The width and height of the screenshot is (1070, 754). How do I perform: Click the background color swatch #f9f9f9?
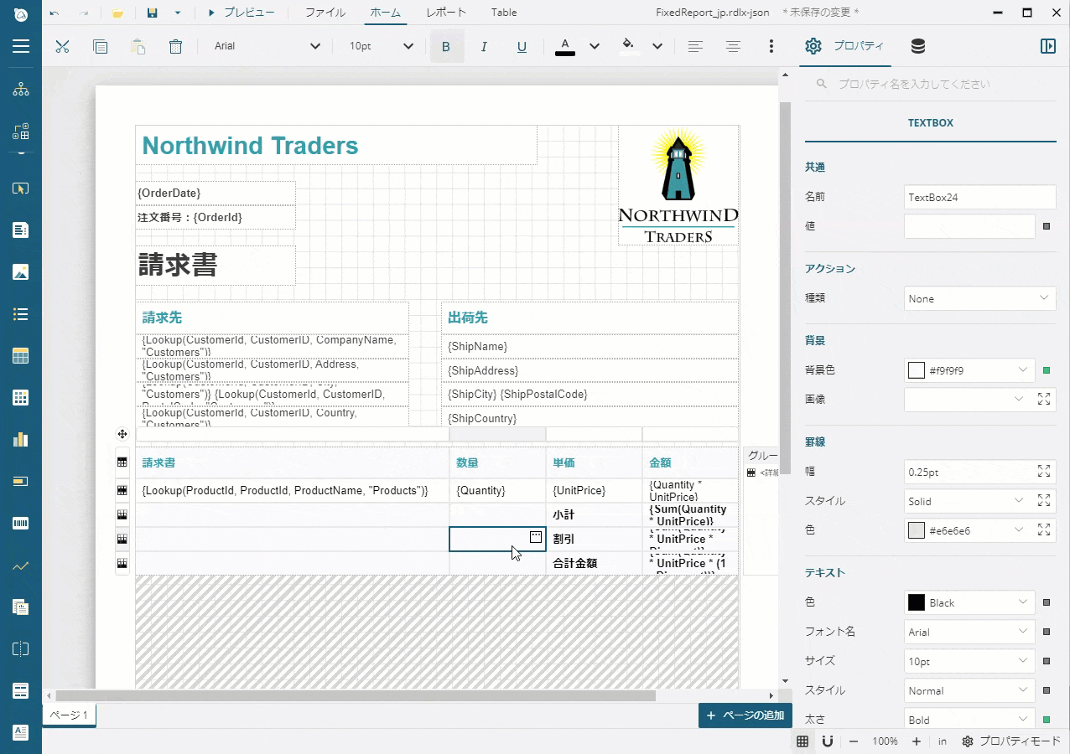pyautogui.click(x=917, y=370)
